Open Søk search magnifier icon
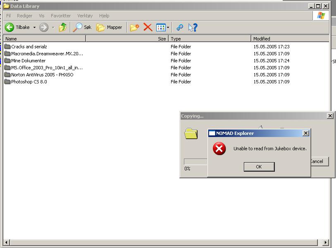Screen dimensions: 336x248 (x=77, y=27)
